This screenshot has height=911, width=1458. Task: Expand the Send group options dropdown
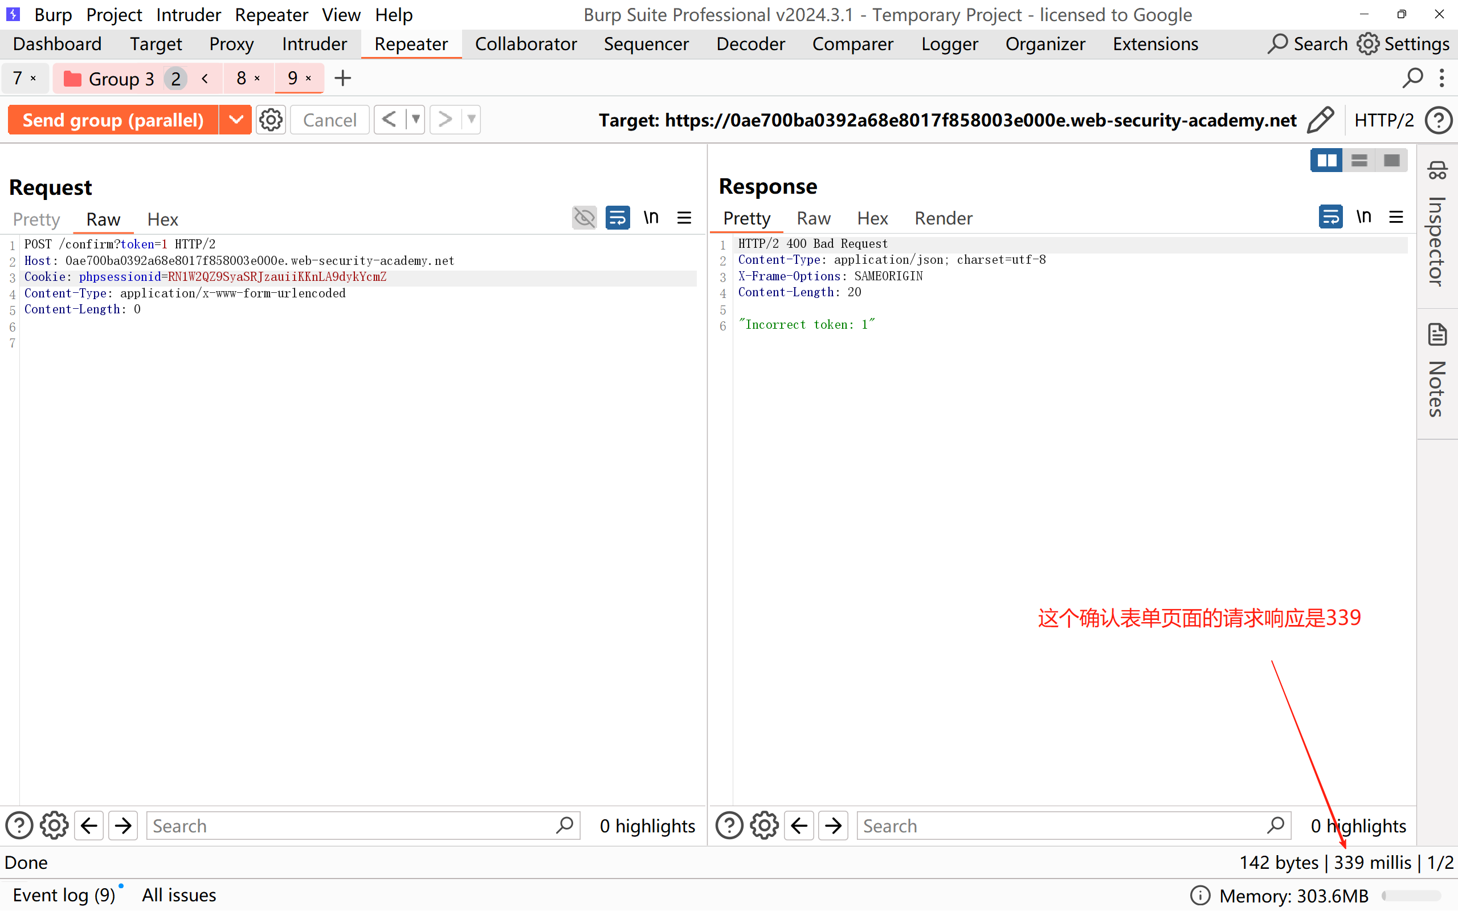tap(235, 119)
